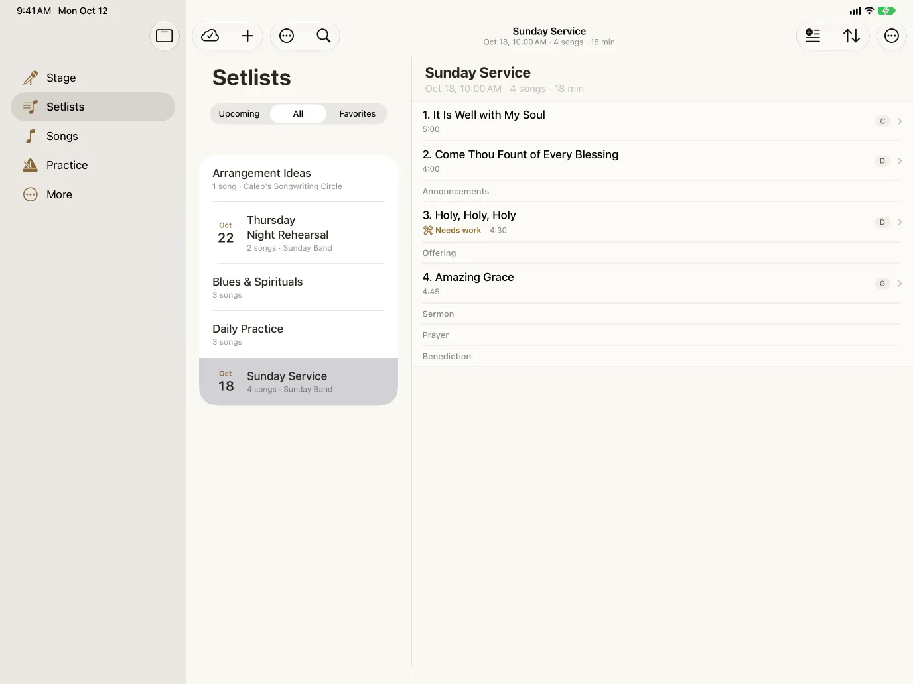Click the D key badge for Holy, Holy, Holy
The height and width of the screenshot is (684, 913).
(882, 222)
